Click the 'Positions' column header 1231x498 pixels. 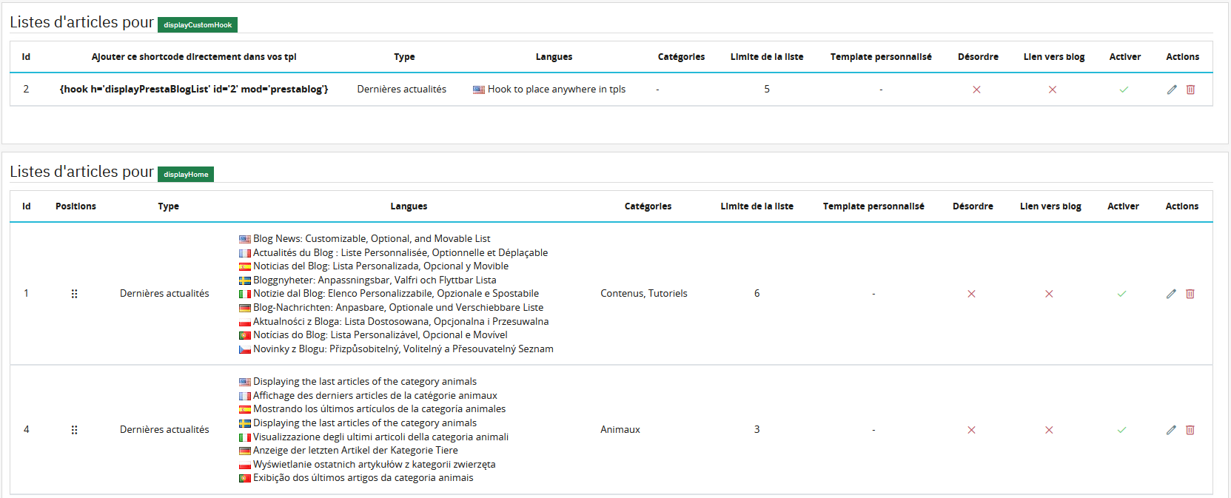coord(76,206)
